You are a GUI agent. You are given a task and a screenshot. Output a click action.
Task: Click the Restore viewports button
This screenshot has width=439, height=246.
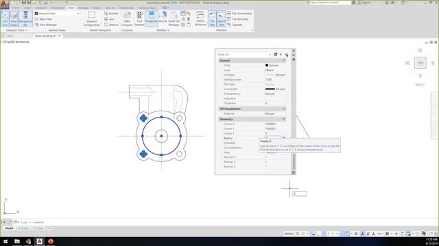[111, 25]
